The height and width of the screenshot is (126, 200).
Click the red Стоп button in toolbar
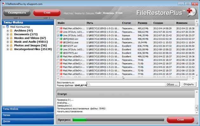tap(47, 13)
